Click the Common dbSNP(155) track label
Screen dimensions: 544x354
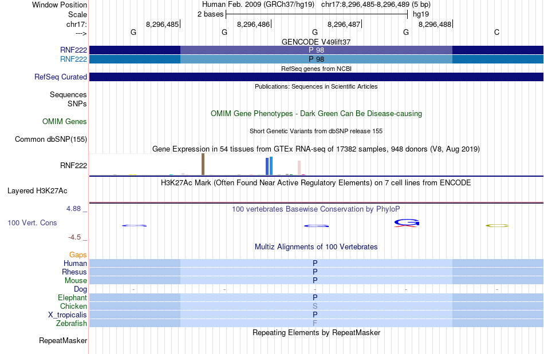pos(51,139)
